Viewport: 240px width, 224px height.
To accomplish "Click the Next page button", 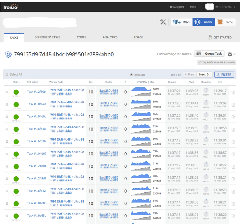I will tap(204, 75).
